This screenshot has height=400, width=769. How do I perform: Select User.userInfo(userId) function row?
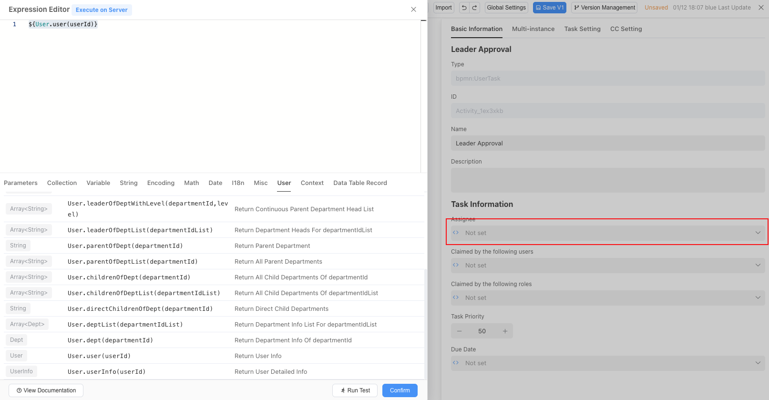coord(106,372)
